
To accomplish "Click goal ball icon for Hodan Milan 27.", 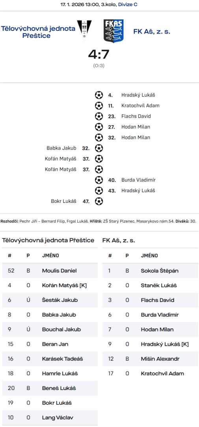I will click(99, 127).
